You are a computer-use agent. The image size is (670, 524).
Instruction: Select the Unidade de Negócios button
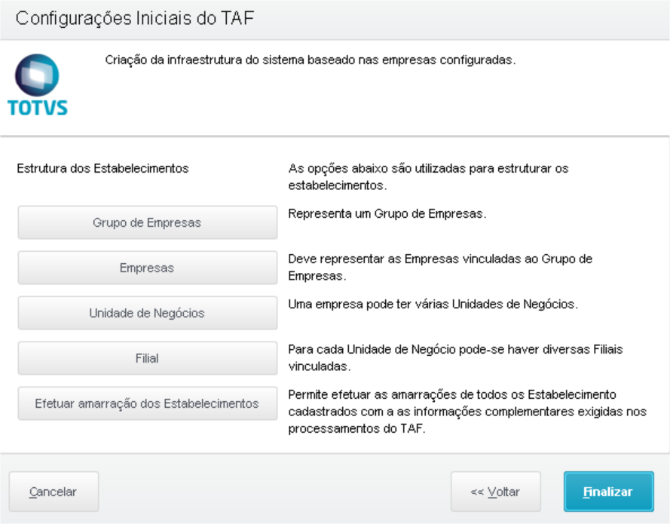[148, 313]
